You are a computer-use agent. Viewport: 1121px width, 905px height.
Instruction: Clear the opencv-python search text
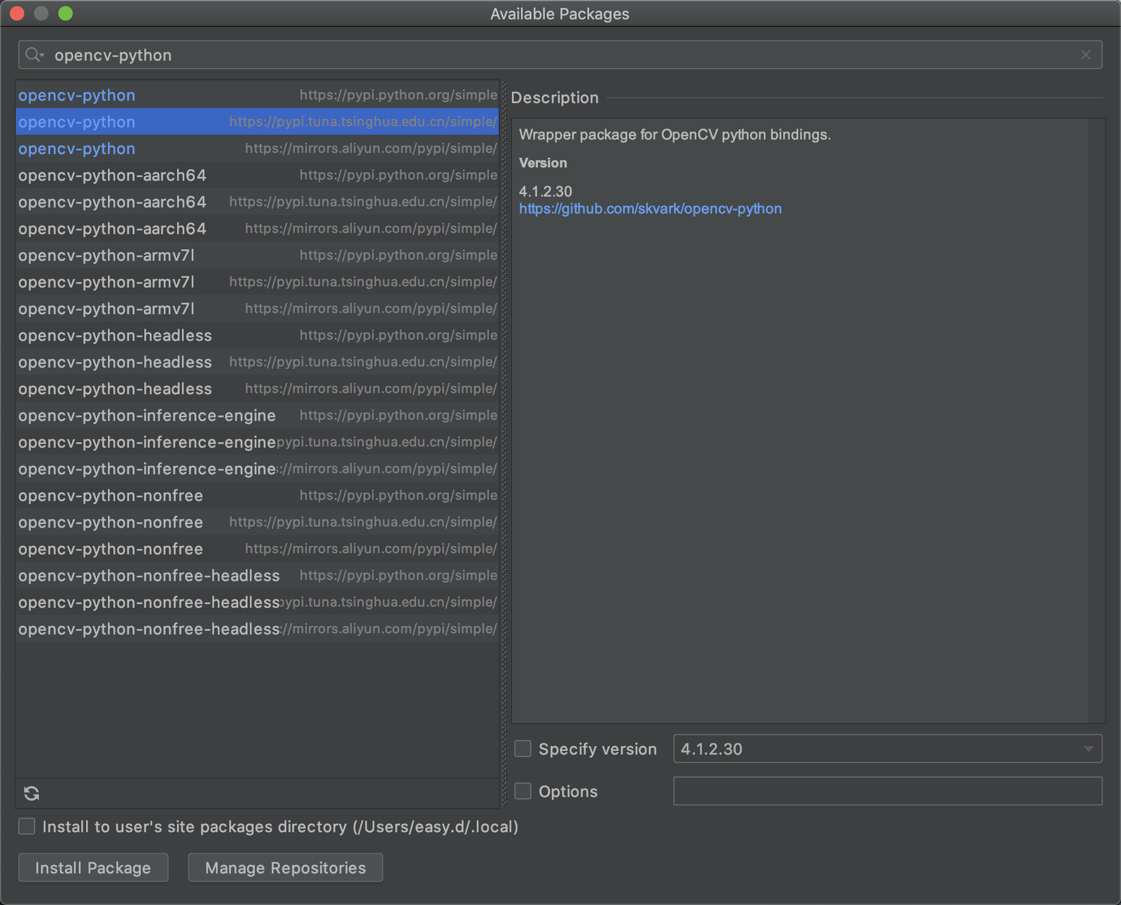1085,55
